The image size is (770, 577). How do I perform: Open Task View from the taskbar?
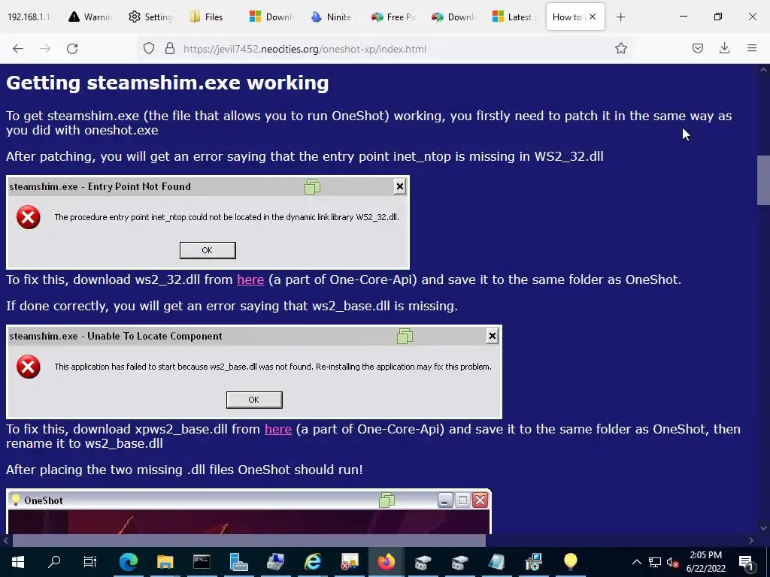90,562
